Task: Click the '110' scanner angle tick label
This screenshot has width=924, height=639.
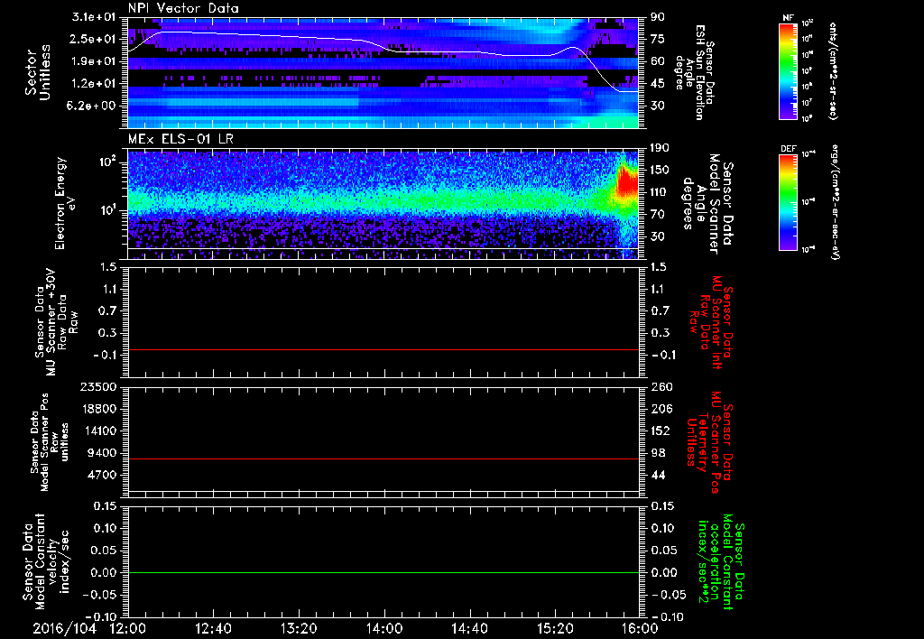Action: [660, 192]
